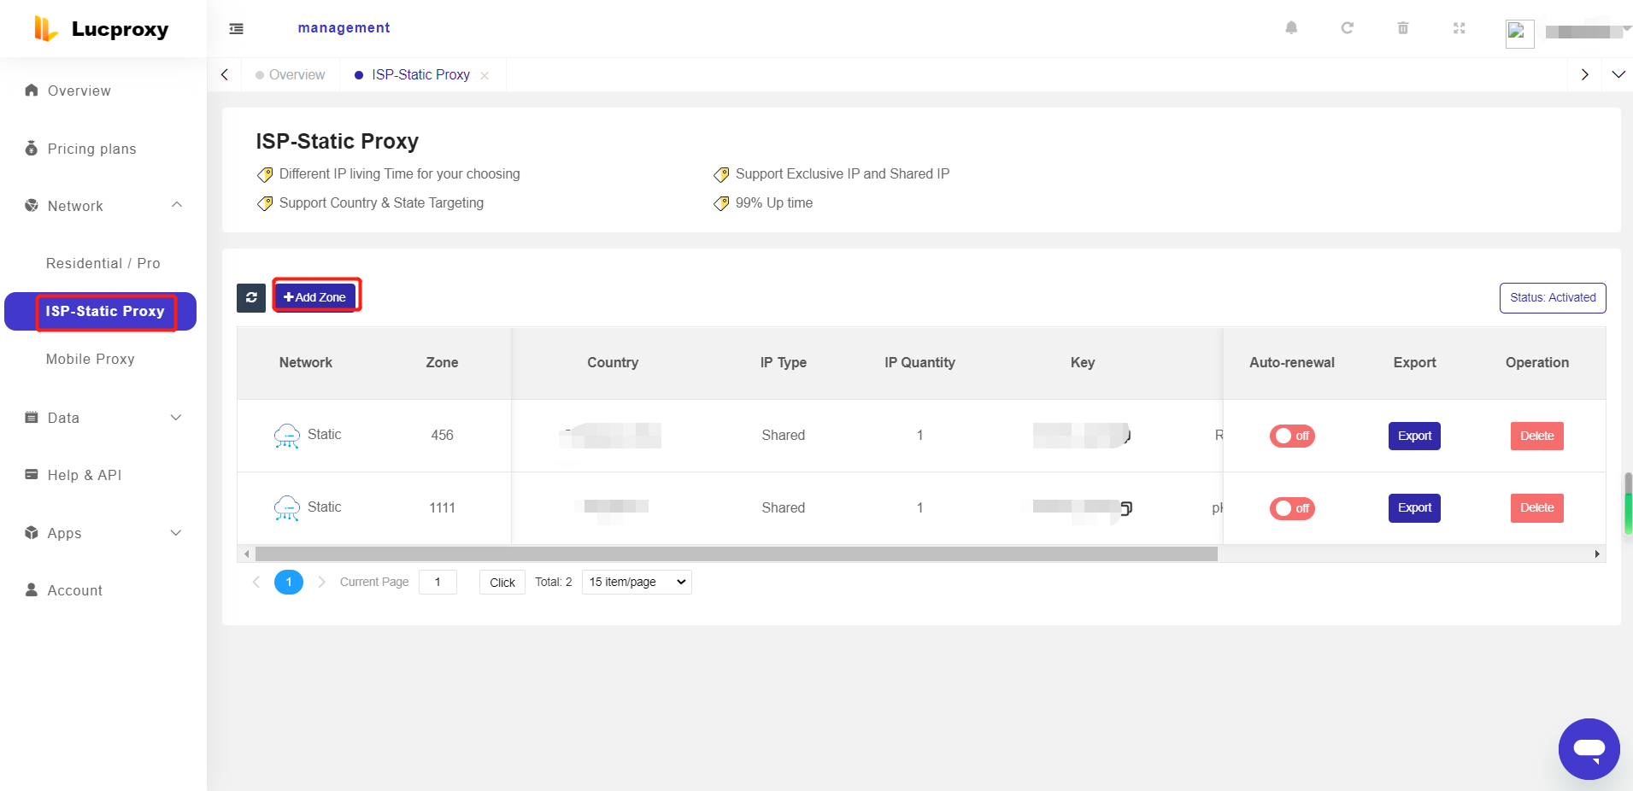Open Account in the sidebar
Image resolution: width=1633 pixels, height=791 pixels.
point(74,590)
